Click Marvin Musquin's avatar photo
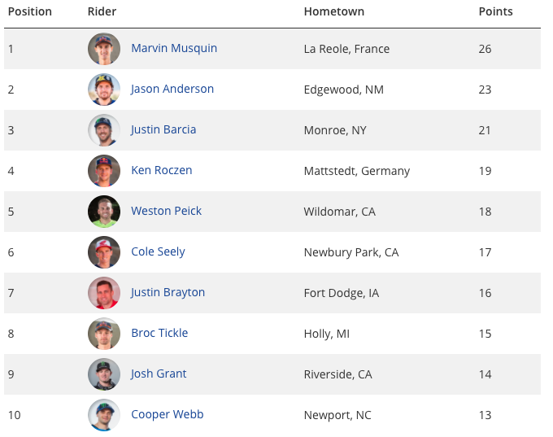 [x=104, y=49]
